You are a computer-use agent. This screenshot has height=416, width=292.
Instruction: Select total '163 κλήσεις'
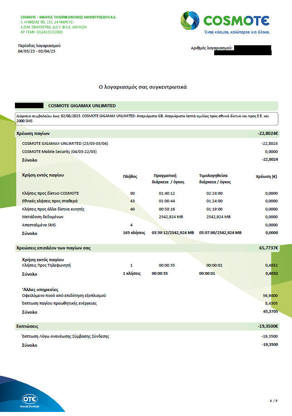coord(134,233)
